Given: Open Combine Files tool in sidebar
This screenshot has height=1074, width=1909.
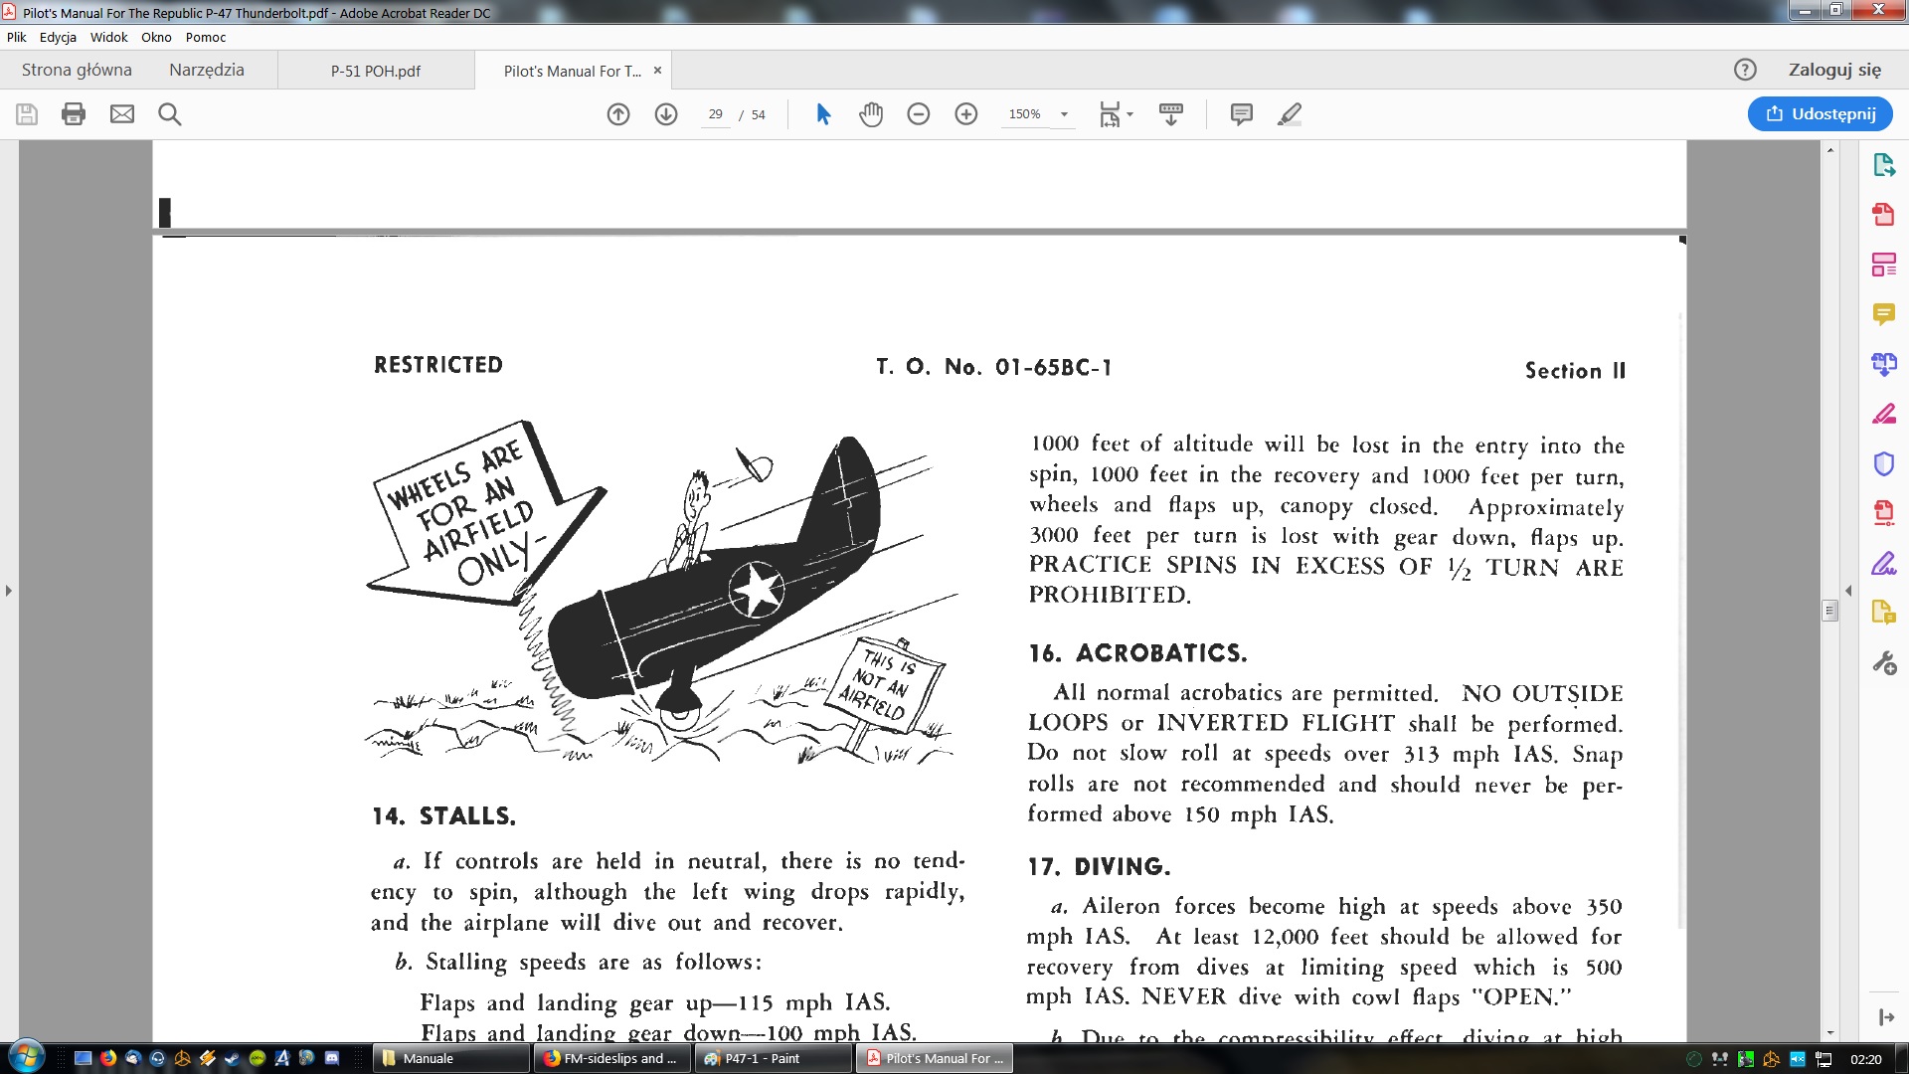Looking at the screenshot, I should coord(1884,364).
